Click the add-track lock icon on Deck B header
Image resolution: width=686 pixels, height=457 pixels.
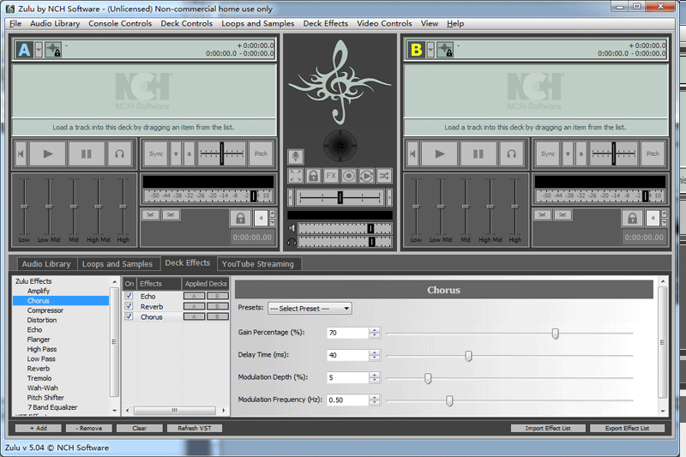pyautogui.click(x=445, y=50)
